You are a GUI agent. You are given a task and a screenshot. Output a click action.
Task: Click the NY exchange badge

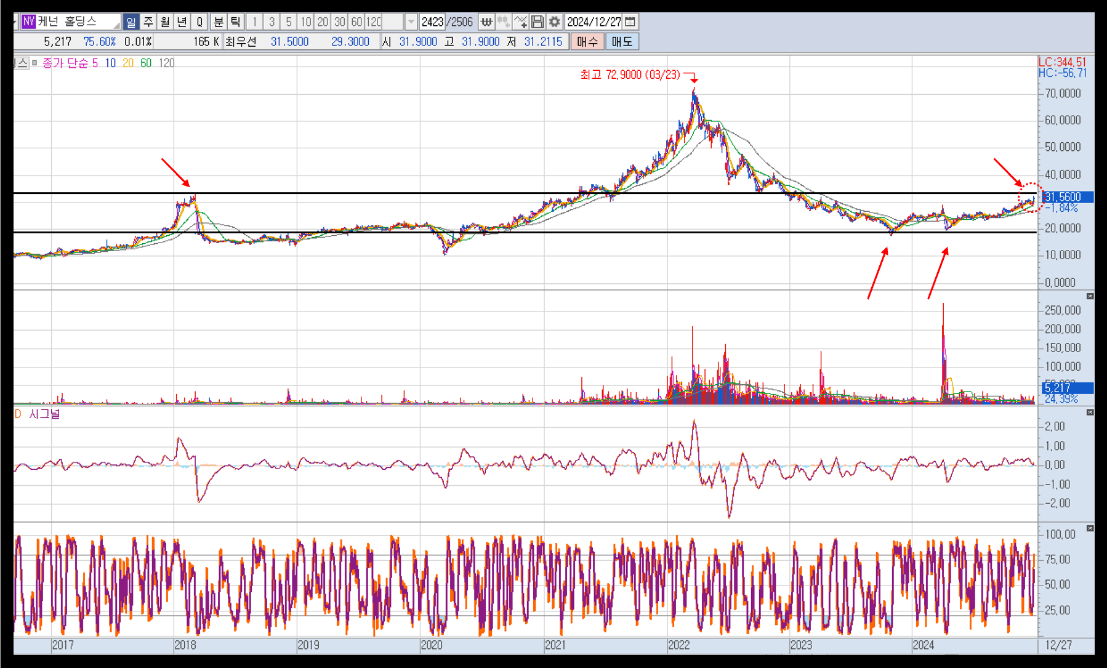click(x=28, y=22)
